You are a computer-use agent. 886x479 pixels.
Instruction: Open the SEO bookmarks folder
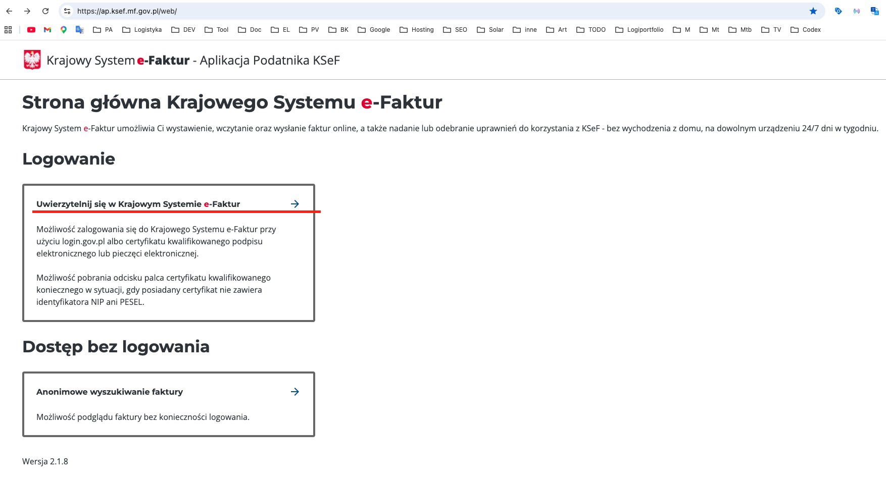click(x=455, y=30)
